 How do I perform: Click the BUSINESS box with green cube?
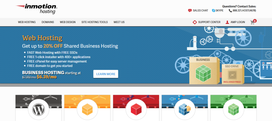pyautogui.click(x=204, y=71)
